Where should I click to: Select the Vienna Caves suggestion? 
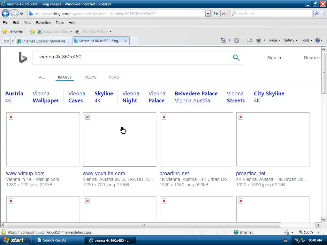[77, 97]
